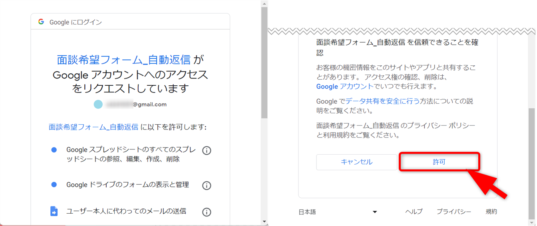Open the ヘルプ footer link
The height and width of the screenshot is (226, 537).
(x=414, y=212)
